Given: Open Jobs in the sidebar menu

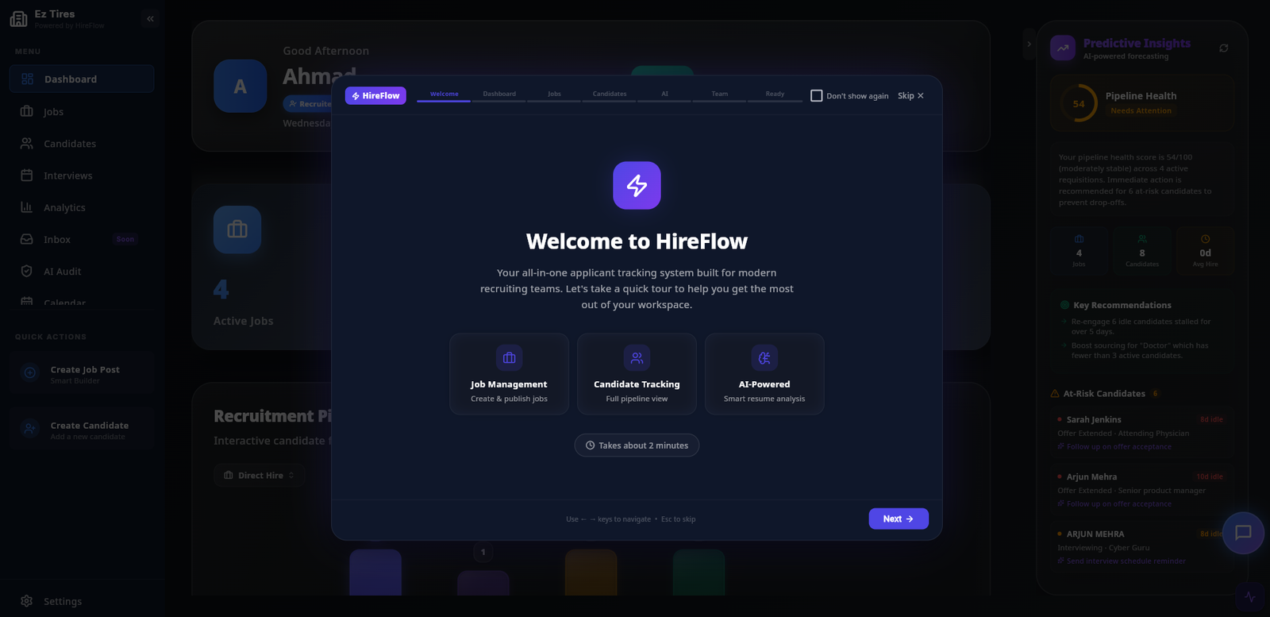Looking at the screenshot, I should coord(82,111).
